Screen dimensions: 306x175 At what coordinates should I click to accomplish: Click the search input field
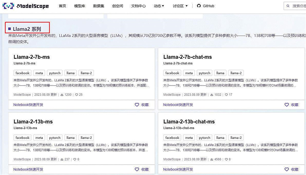tap(298, 6)
